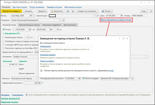This screenshot has height=105, width=155.
Task: Click the paperclip attachments icon
Action: [73, 11]
